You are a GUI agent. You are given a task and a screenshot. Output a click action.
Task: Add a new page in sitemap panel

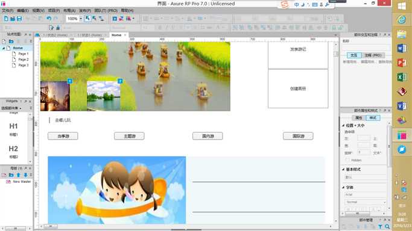(4, 42)
